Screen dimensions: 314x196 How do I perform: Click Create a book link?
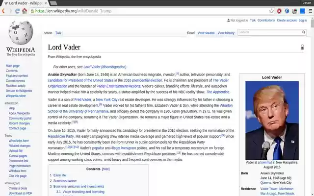click(x=18, y=188)
